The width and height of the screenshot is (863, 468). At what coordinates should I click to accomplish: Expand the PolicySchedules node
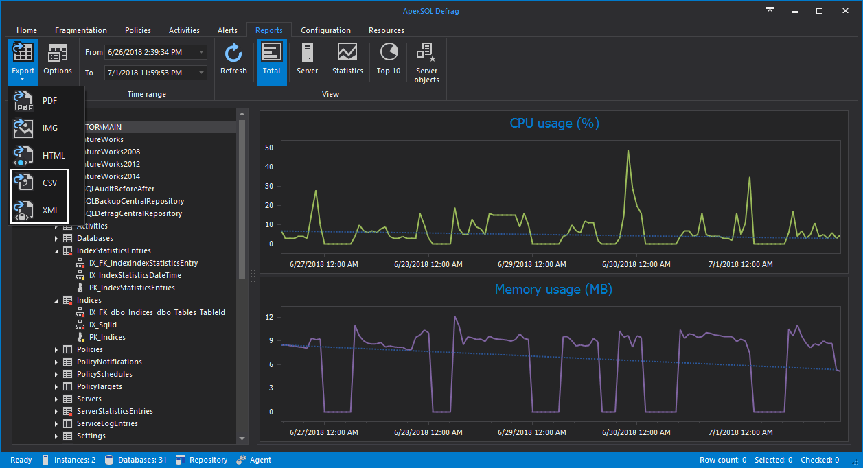pyautogui.click(x=56, y=374)
